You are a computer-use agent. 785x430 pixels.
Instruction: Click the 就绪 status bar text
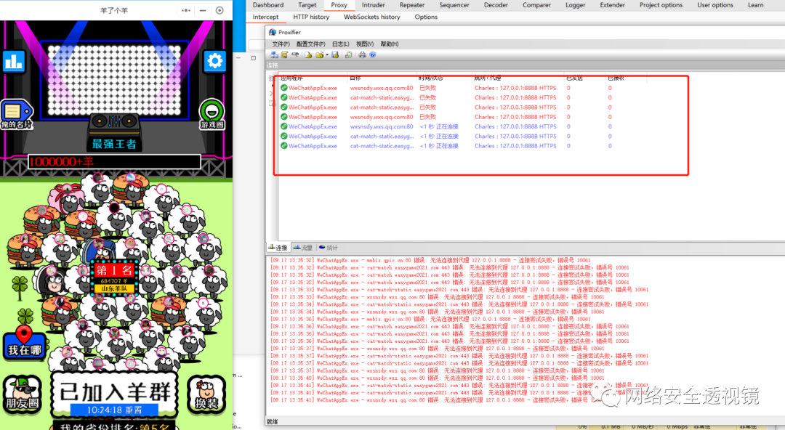273,421
